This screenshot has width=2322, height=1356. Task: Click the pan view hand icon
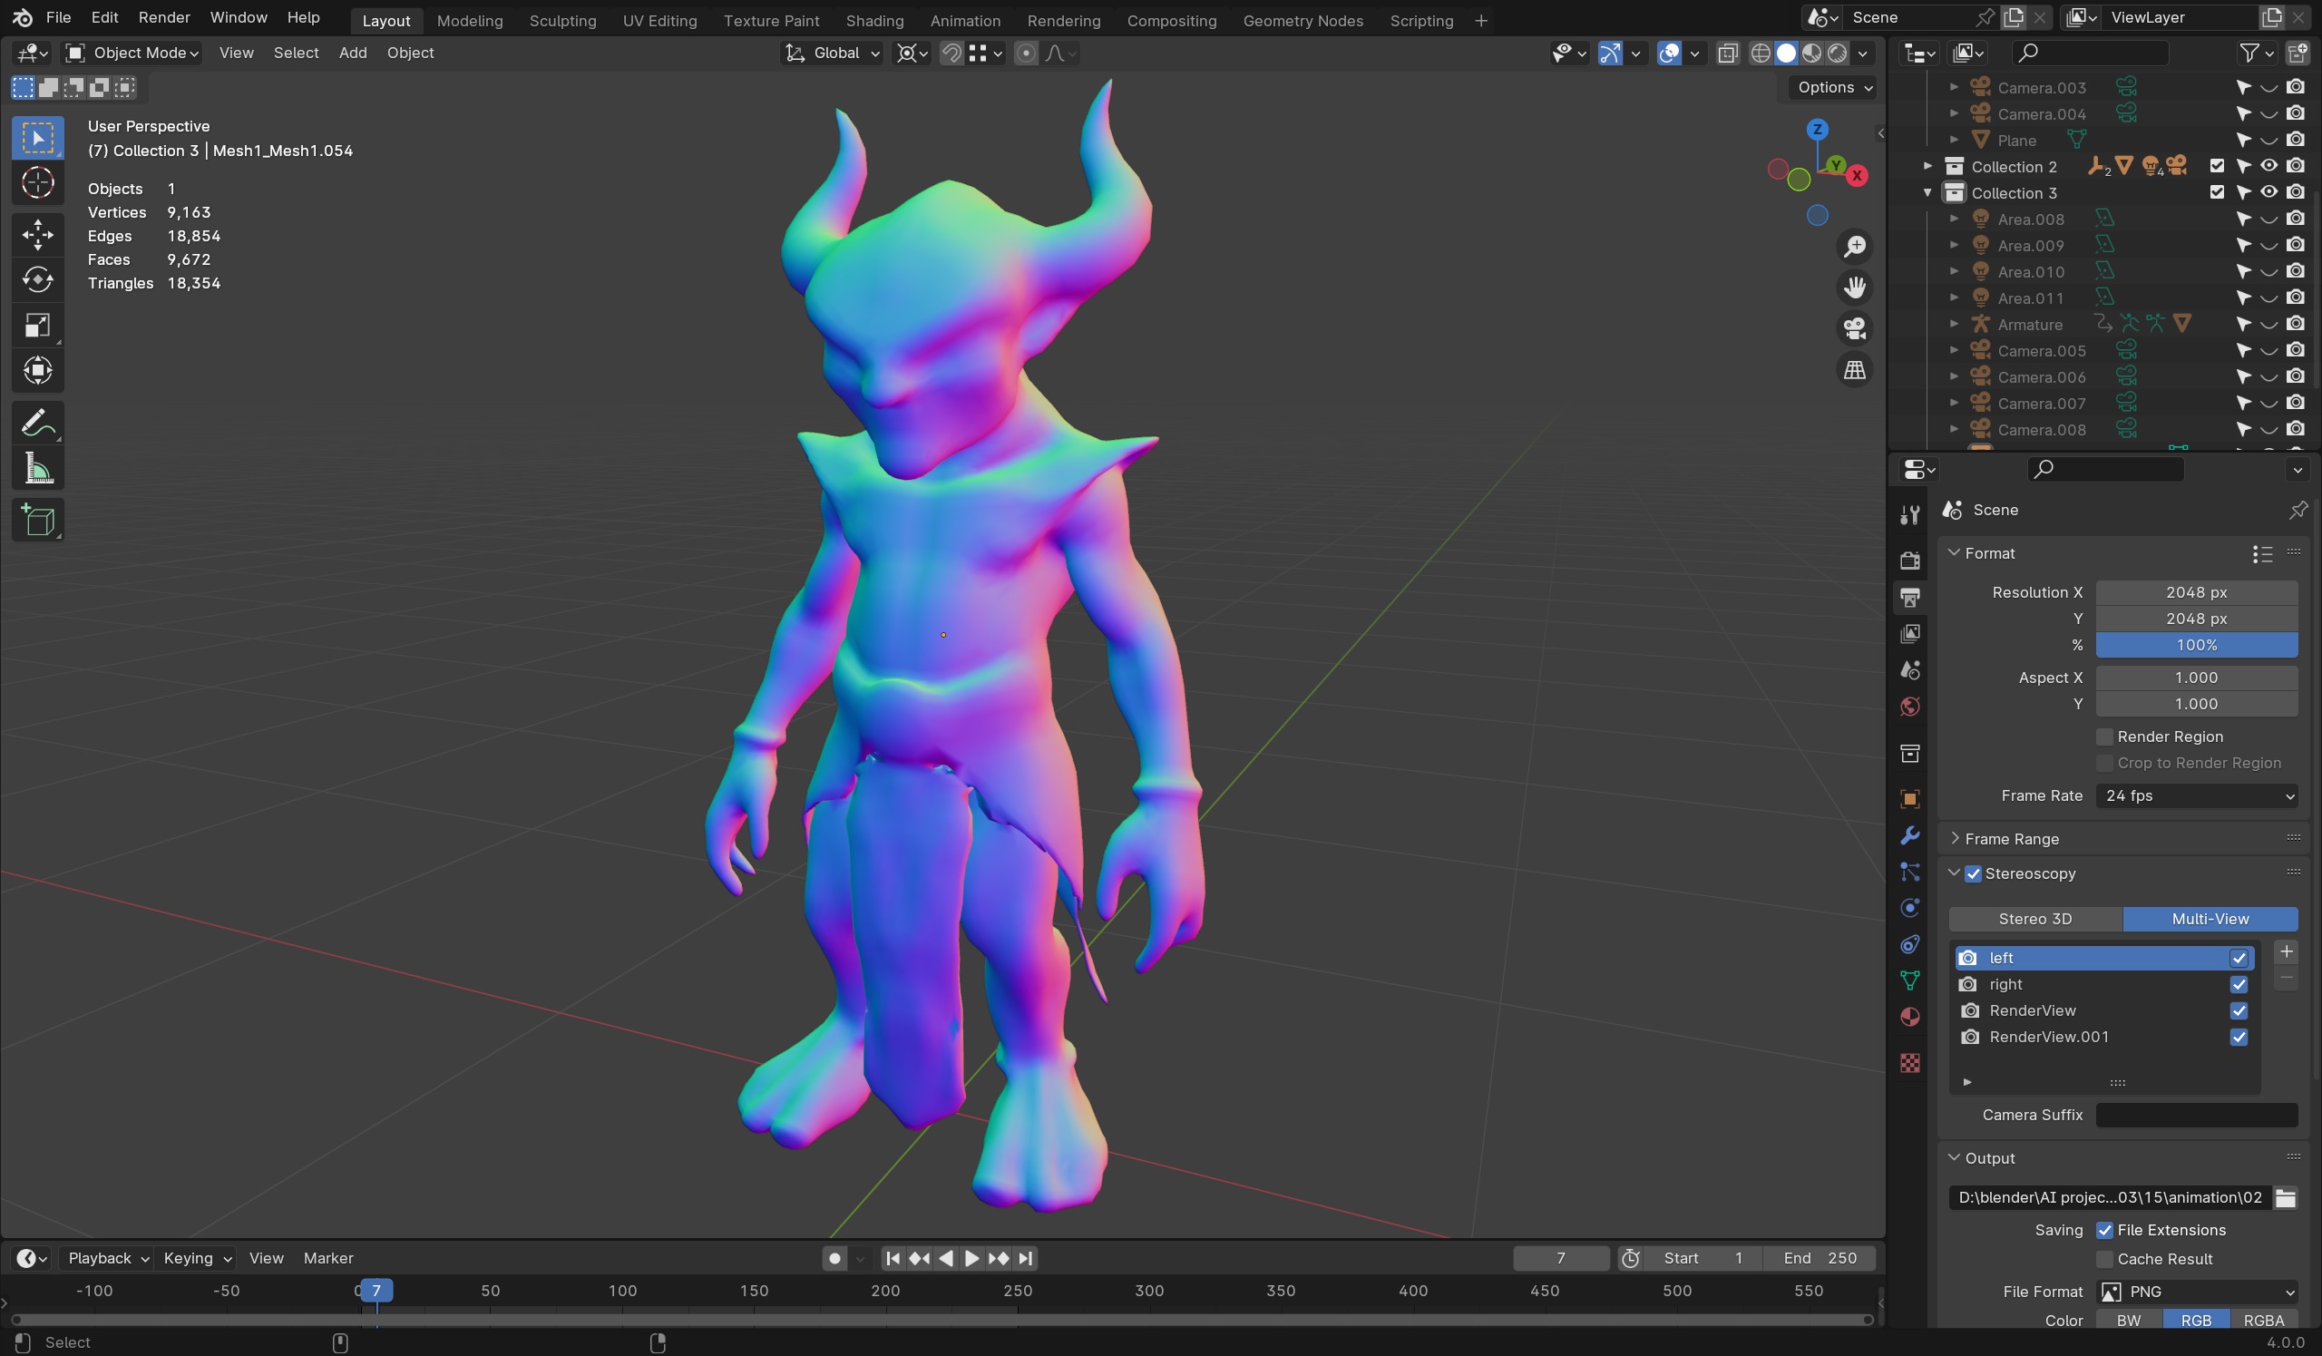coord(1854,288)
